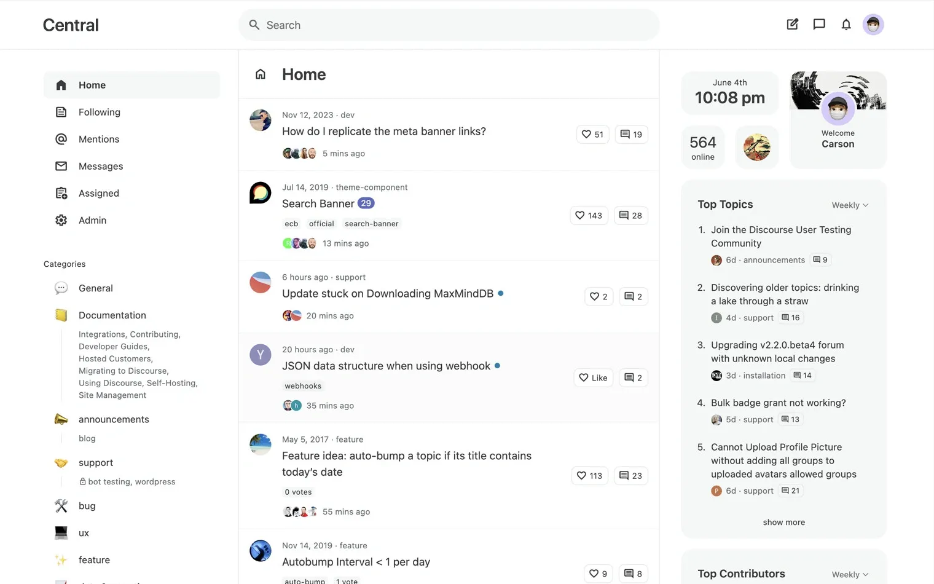This screenshot has height=584, width=934.
Task: Open Admin via the gear icon
Action: coord(61,220)
